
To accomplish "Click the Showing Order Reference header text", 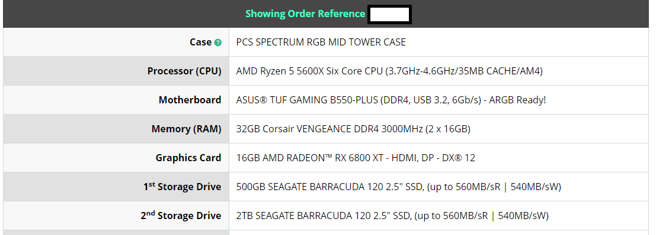I will pyautogui.click(x=305, y=14).
